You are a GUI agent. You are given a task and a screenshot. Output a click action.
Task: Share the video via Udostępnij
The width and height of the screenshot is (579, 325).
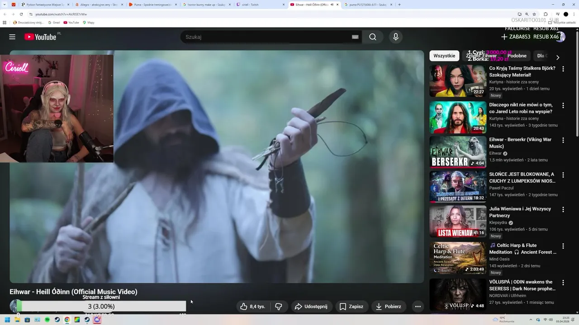point(311,306)
